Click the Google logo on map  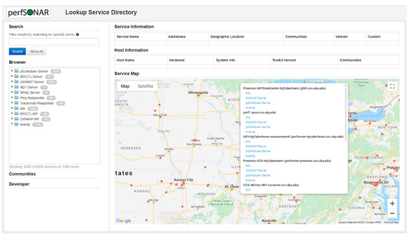[x=123, y=220]
